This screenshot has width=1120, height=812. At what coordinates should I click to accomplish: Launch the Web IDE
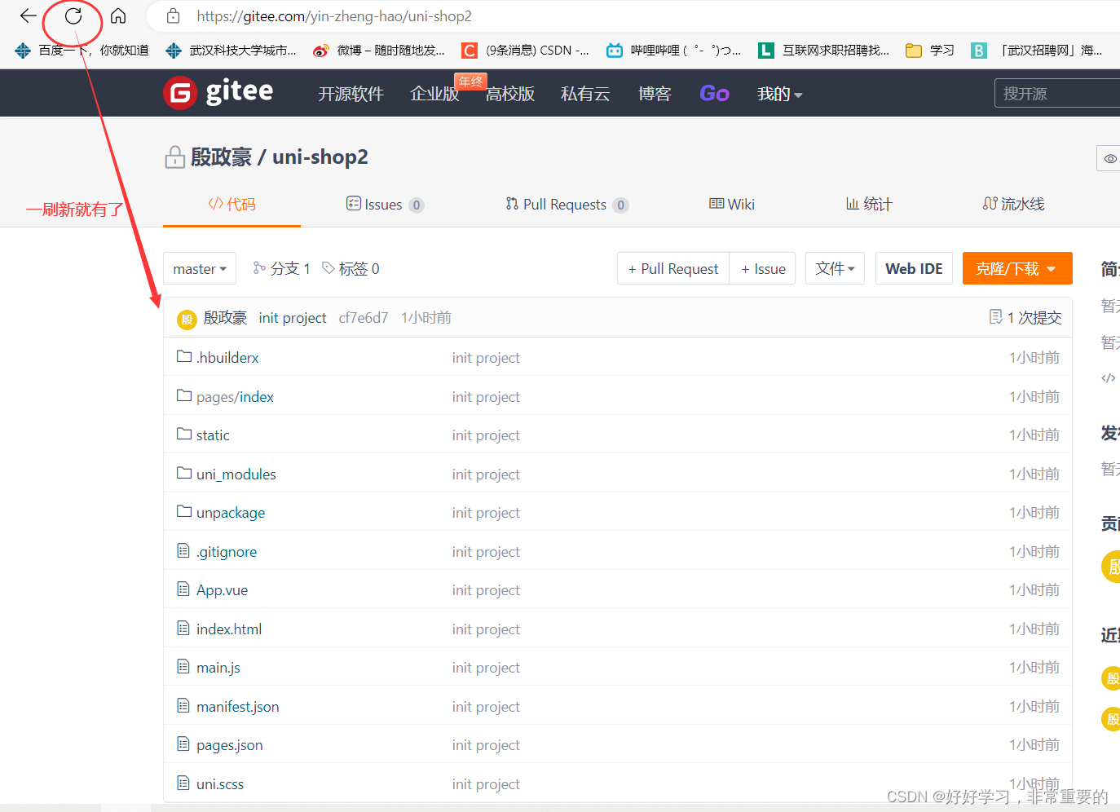(914, 267)
